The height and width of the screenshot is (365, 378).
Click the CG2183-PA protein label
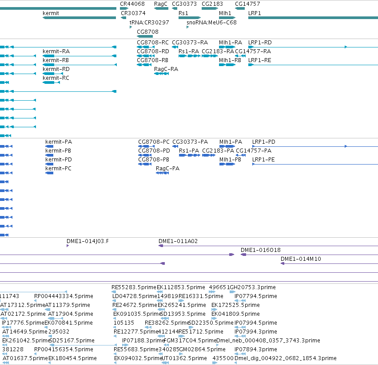pos(218,151)
